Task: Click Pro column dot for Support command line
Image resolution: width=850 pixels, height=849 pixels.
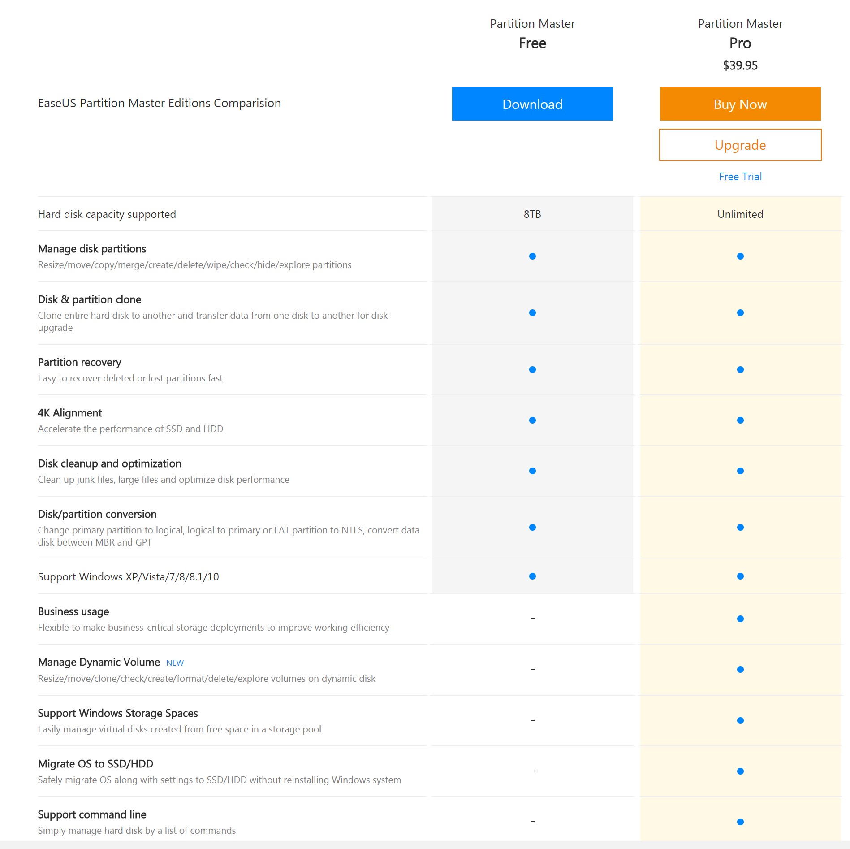Action: tap(740, 822)
